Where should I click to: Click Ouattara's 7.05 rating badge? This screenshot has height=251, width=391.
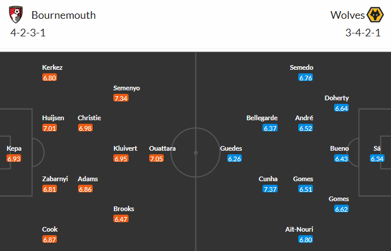[x=156, y=158]
